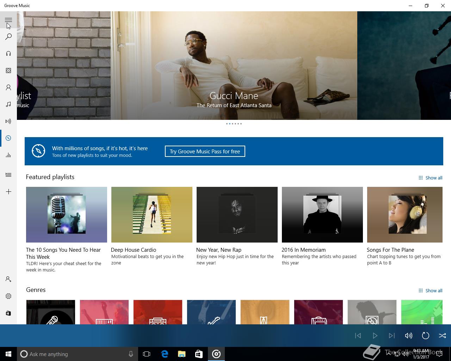
Task: Open the maroon genre tile with amplifier icon
Action: [x=319, y=312]
